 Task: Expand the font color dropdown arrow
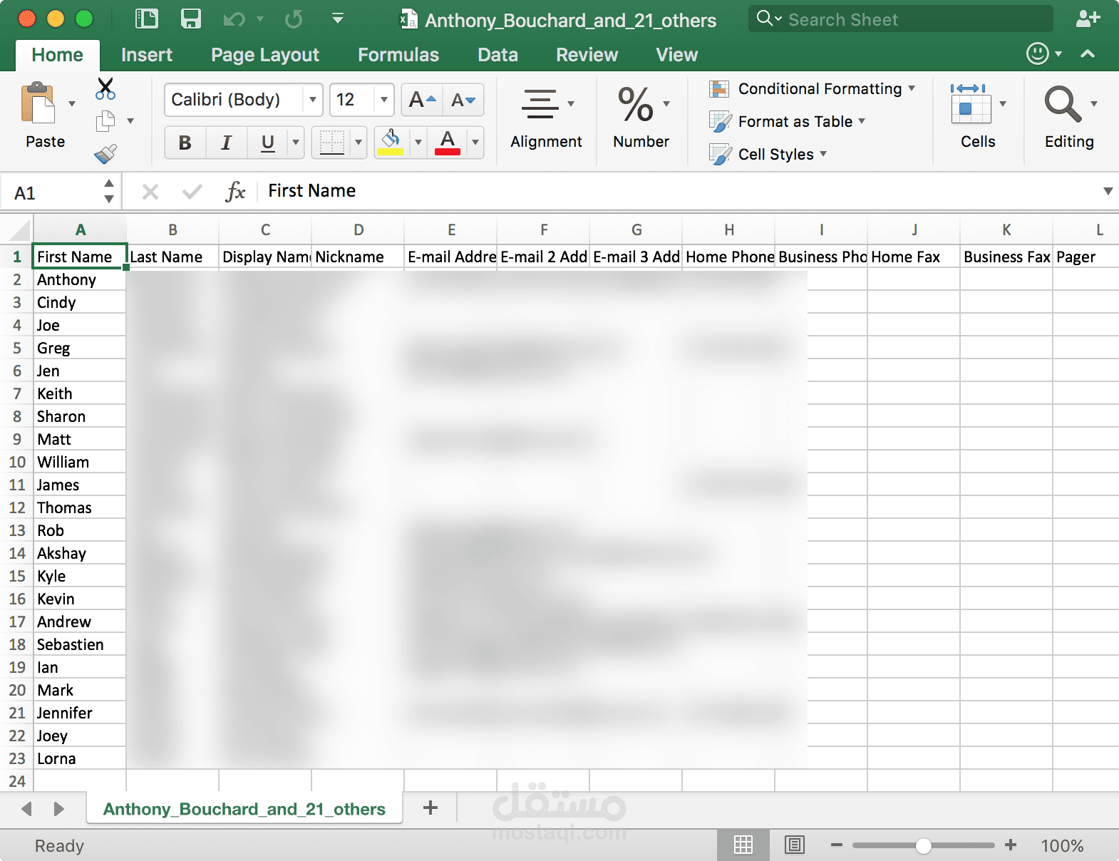475,143
